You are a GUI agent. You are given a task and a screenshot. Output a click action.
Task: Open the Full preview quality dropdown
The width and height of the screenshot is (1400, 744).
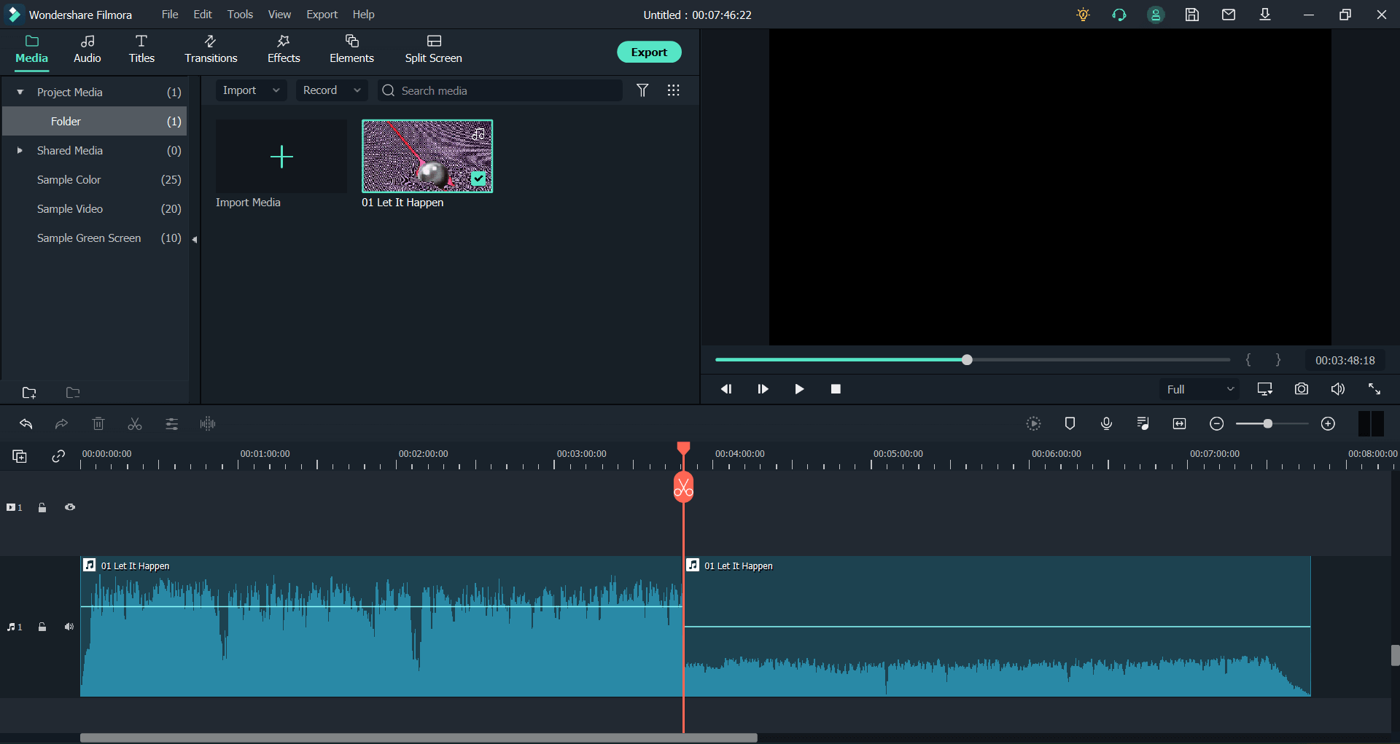point(1199,389)
